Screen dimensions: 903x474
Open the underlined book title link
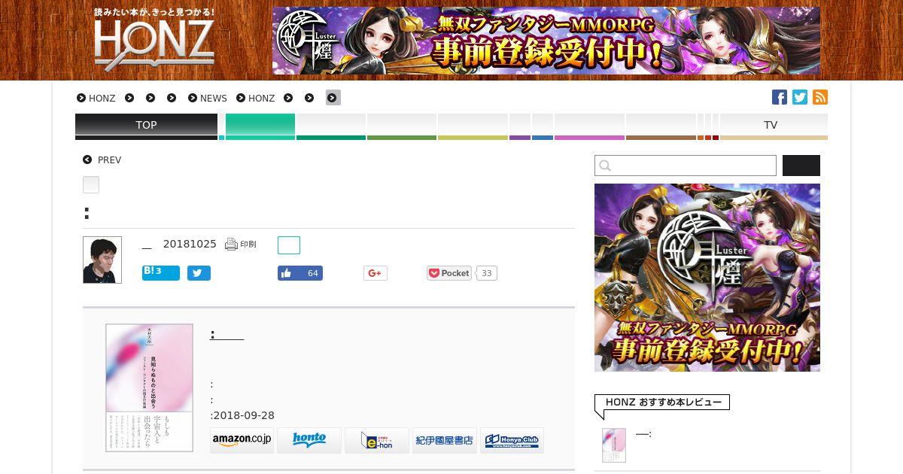tap(227, 334)
